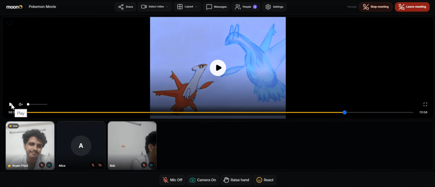Click the Stop meeting button
Image resolution: width=435 pixels, height=187 pixels.
point(376,7)
